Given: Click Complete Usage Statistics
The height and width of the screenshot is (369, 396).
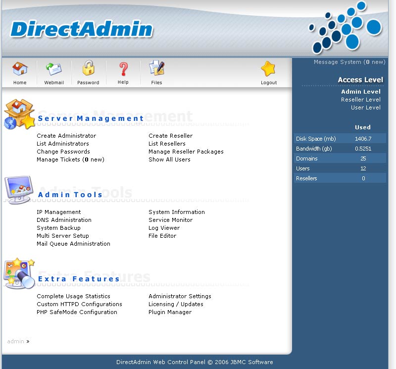Looking at the screenshot, I should pyautogui.click(x=73, y=296).
